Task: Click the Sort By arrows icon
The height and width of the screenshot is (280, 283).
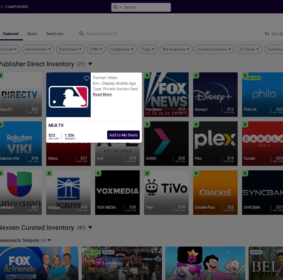Action: coord(267,34)
